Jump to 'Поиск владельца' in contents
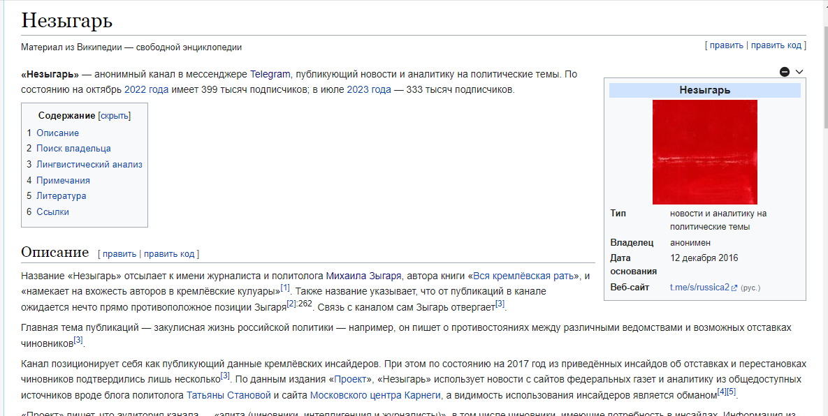The width and height of the screenshot is (828, 416). click(73, 149)
